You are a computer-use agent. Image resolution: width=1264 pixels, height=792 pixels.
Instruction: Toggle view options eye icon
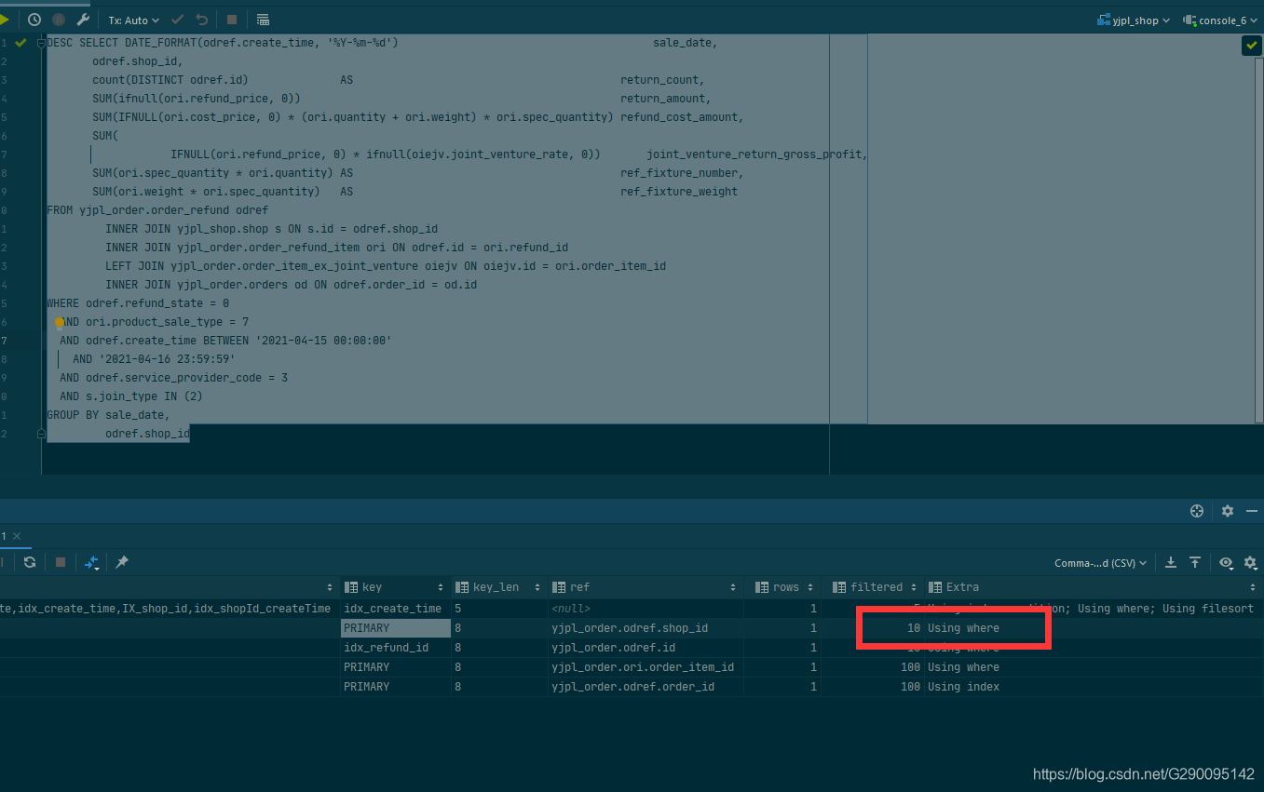point(1226,562)
